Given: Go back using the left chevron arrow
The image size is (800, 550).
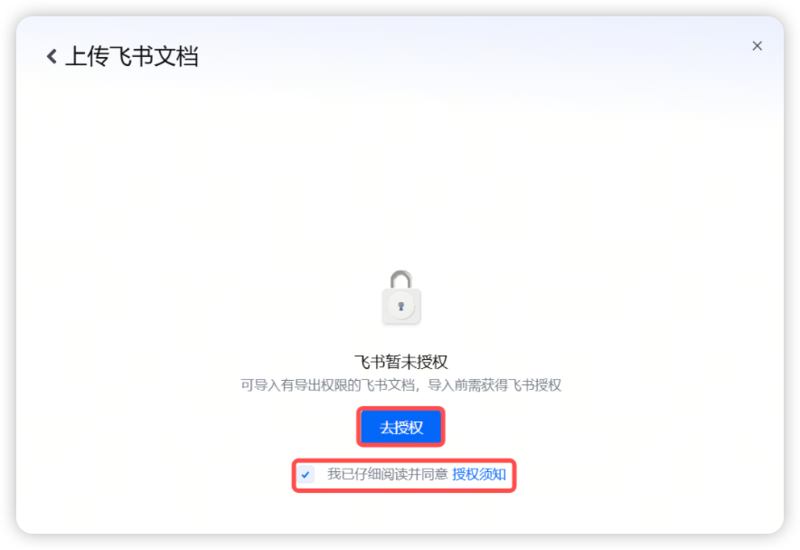Looking at the screenshot, I should coord(52,56).
